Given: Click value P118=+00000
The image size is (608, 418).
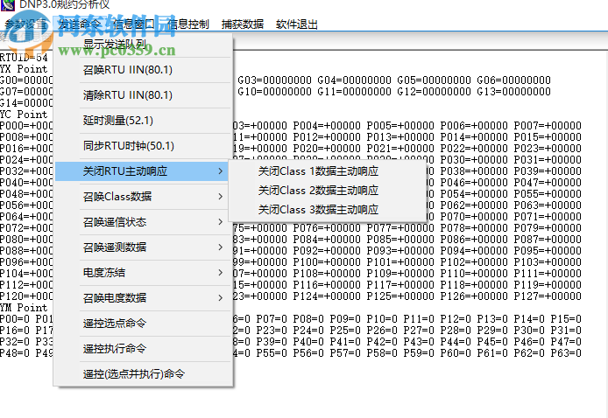Looking at the screenshot, I should pyautogui.click(x=474, y=285).
